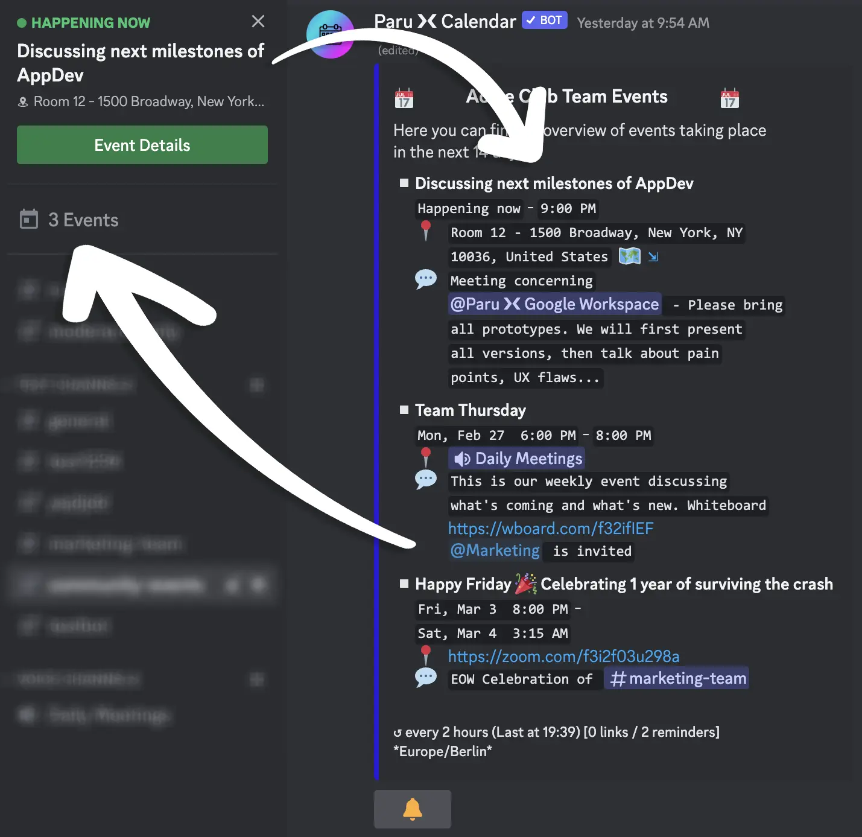Screen dimensions: 862x837
Task: Open the zoom.com meeting link
Action: [563, 656]
